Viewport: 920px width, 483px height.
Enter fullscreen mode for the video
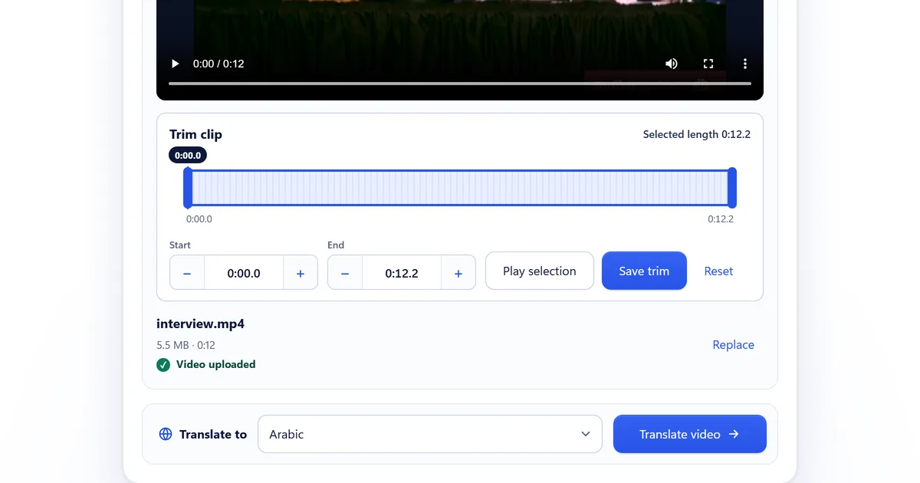[x=708, y=64]
